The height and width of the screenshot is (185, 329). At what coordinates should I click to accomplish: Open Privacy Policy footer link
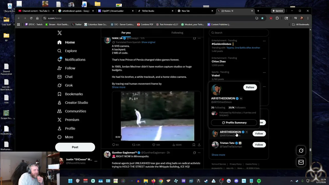point(236,164)
